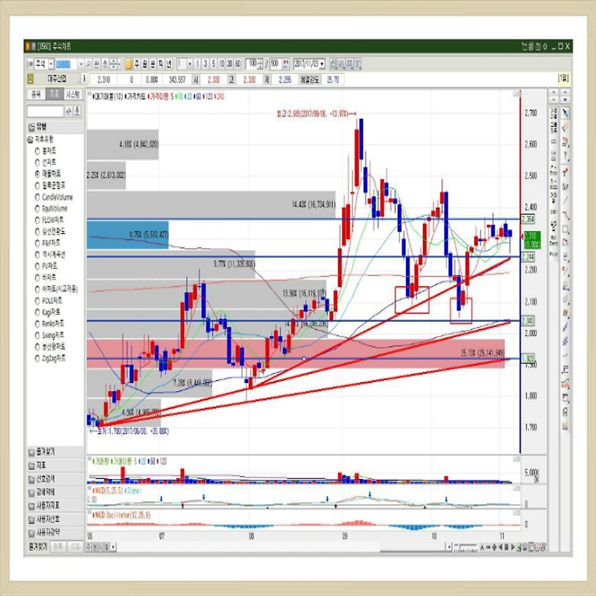Switch to the 시스템 sidebar tab
The image size is (596, 596).
[x=72, y=95]
